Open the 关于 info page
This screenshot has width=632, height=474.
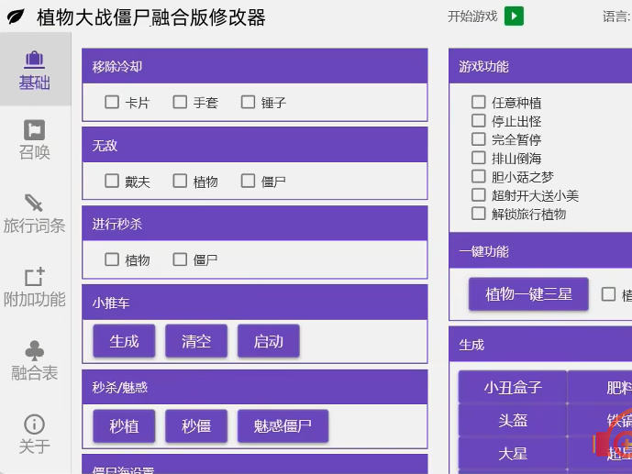35,434
